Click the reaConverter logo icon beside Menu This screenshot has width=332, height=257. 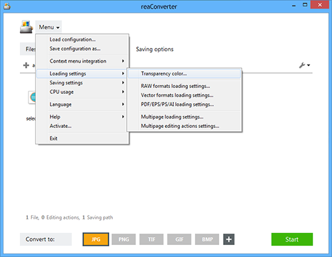(27, 27)
